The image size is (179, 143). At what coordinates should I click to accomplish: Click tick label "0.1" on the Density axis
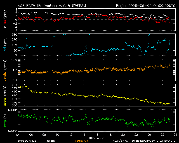pos(15,80)
